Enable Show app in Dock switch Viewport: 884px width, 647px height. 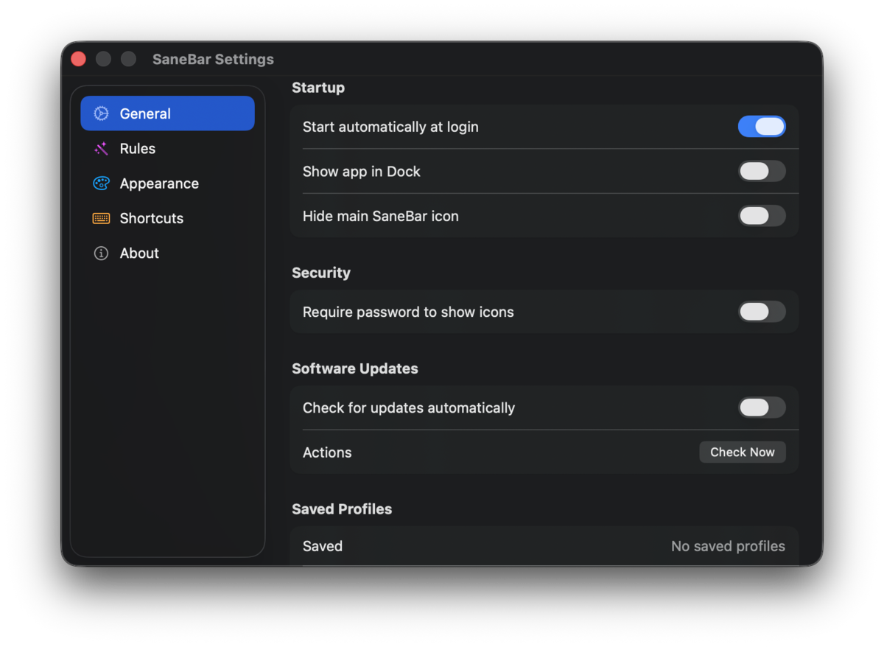tap(762, 171)
